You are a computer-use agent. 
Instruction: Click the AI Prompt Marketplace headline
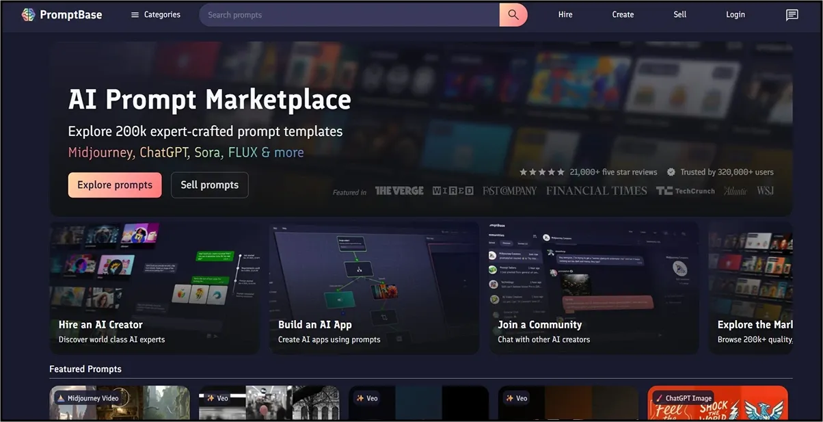pos(209,100)
